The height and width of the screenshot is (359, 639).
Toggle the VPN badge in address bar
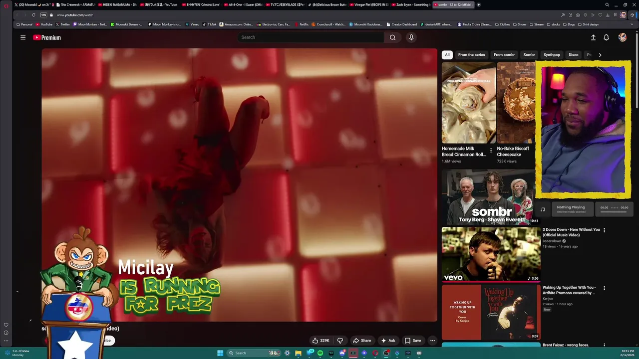(x=43, y=15)
